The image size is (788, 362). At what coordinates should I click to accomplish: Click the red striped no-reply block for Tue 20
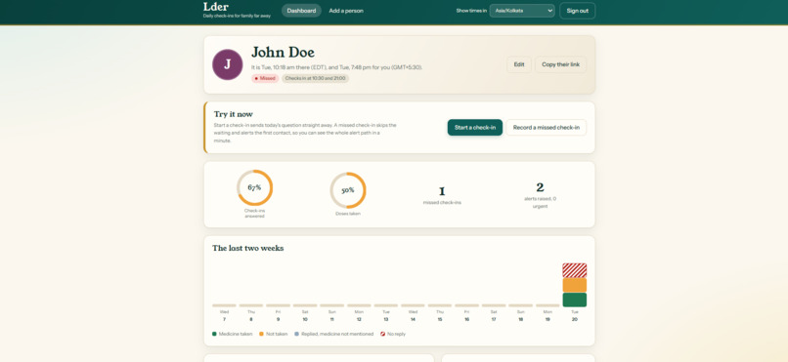(x=575, y=270)
